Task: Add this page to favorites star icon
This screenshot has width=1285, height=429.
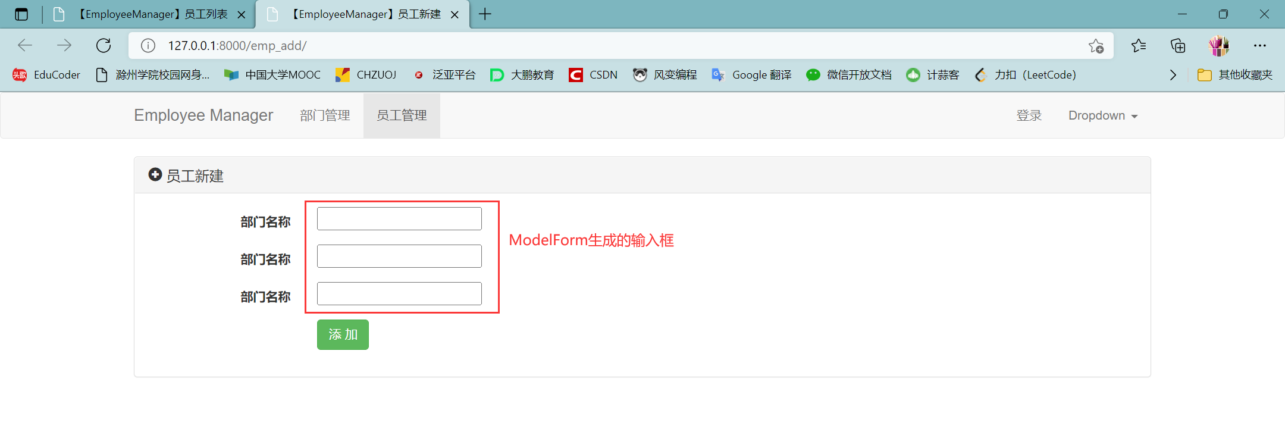Action: pos(1096,46)
